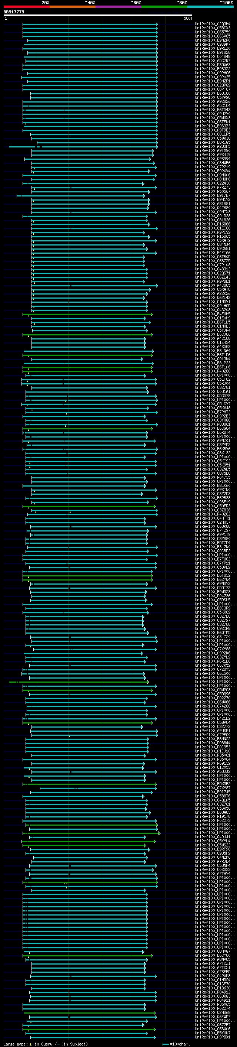Image resolution: width=237 pixels, height=1047 pixels.
Task: Select label UniRef100_P16866
Action: point(213,224)
